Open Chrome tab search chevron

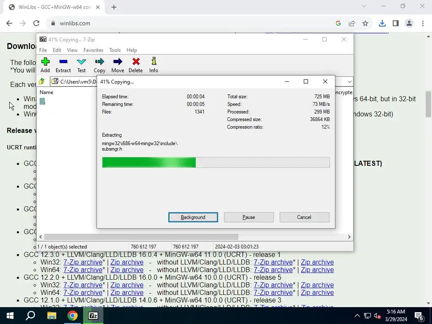(x=364, y=6)
